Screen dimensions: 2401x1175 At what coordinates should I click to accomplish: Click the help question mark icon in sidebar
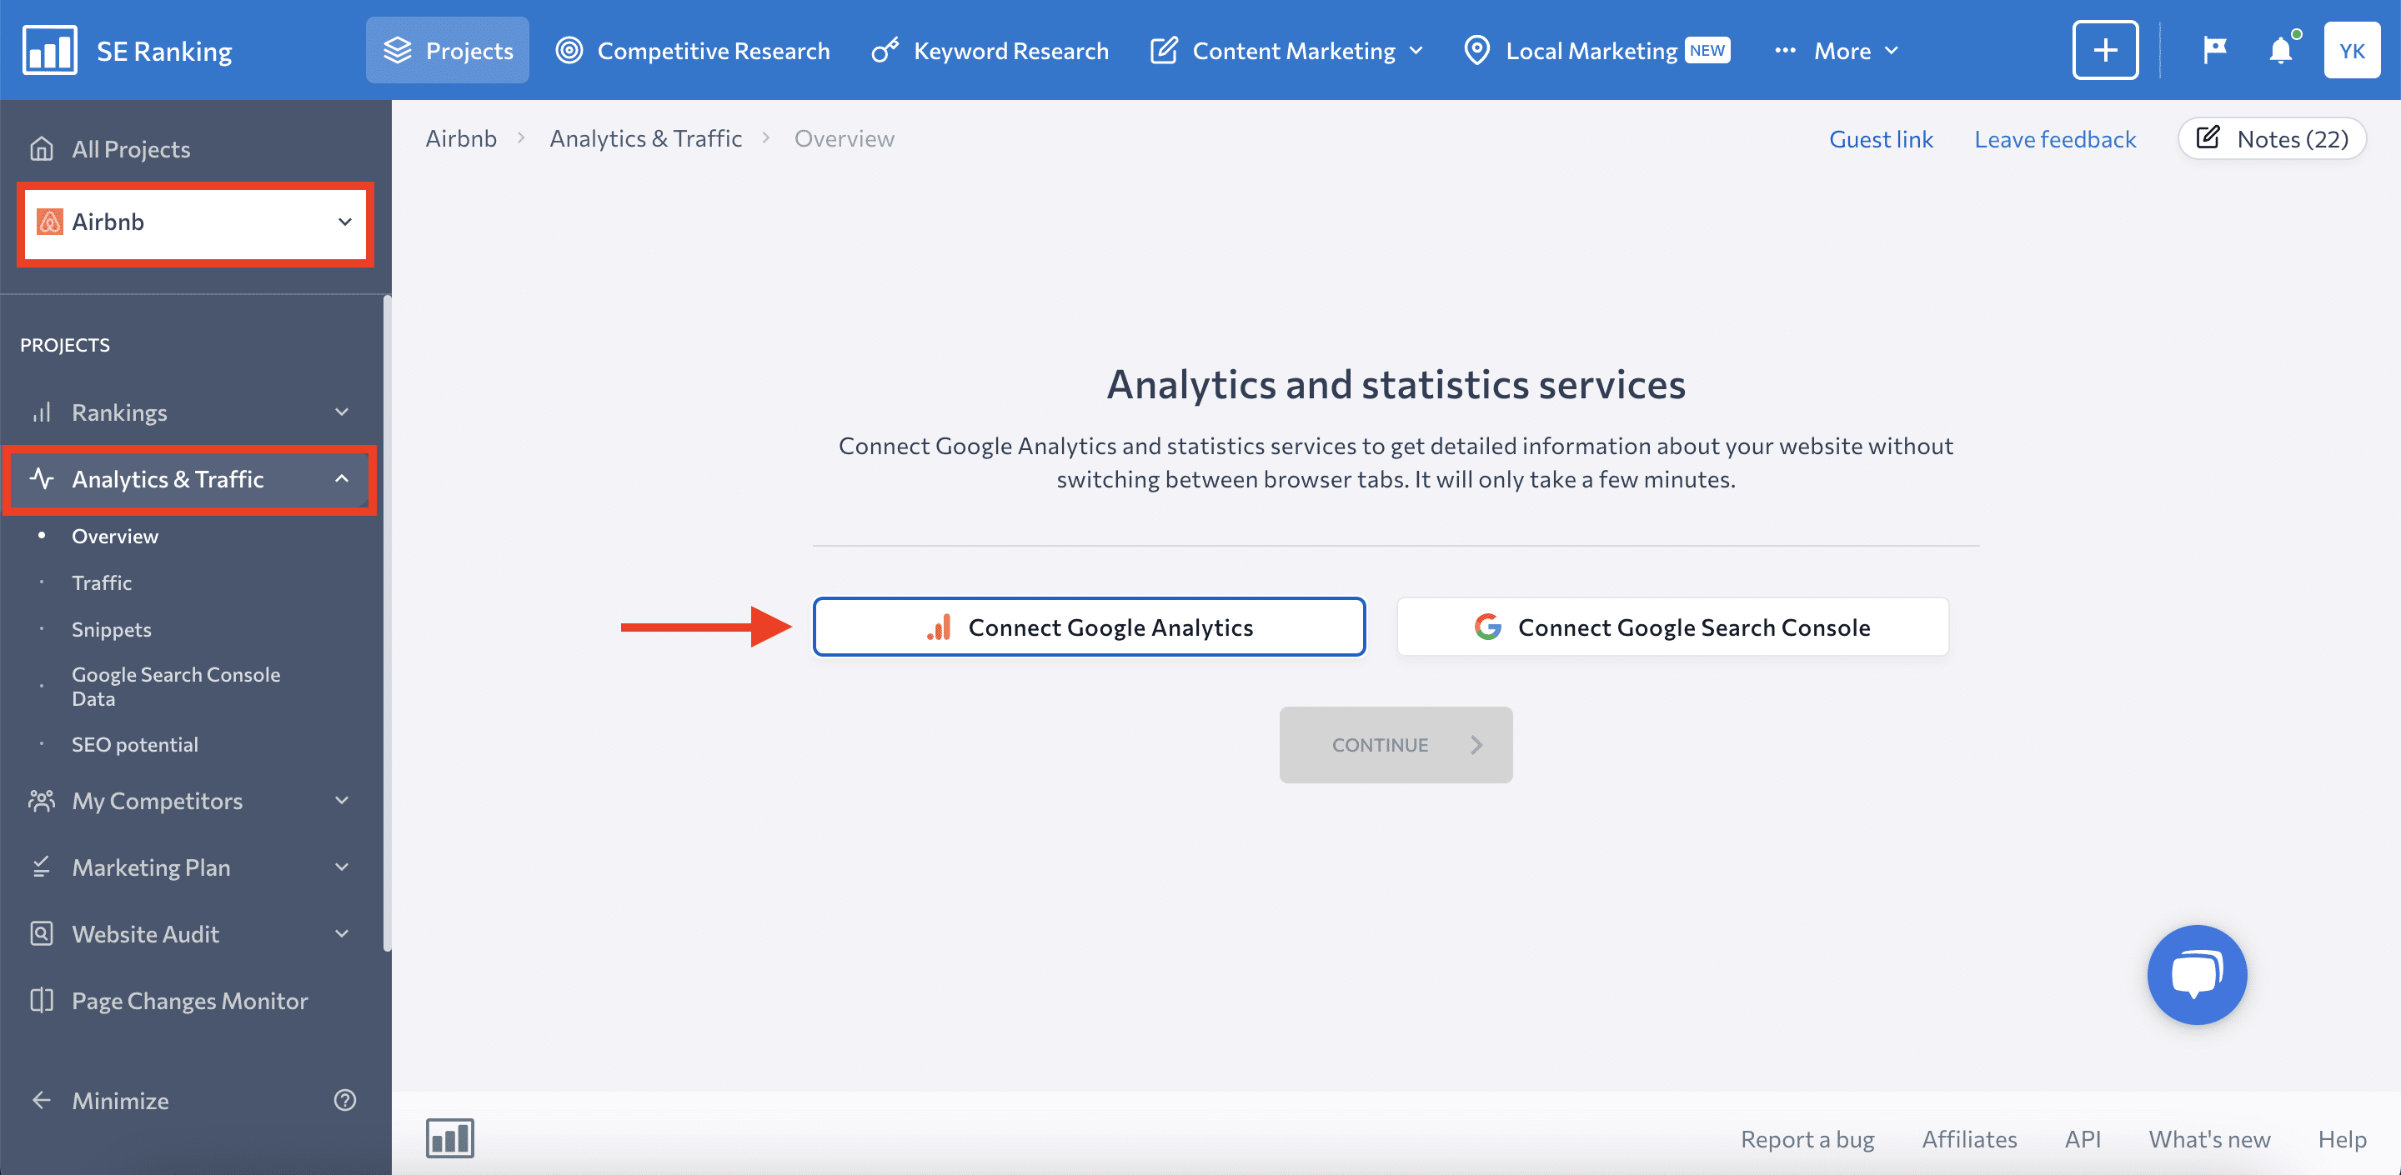pos(345,1101)
